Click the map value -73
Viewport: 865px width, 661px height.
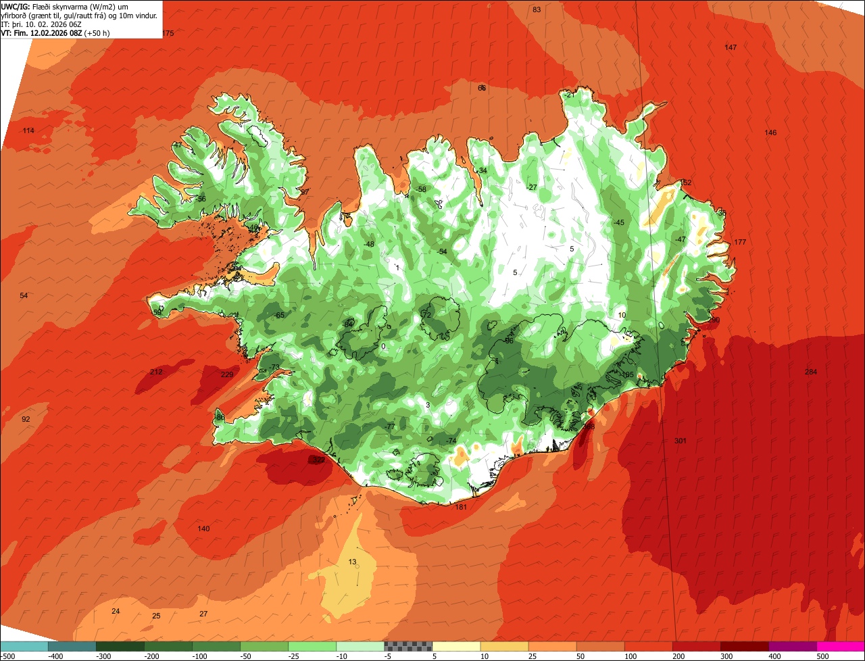(274, 367)
